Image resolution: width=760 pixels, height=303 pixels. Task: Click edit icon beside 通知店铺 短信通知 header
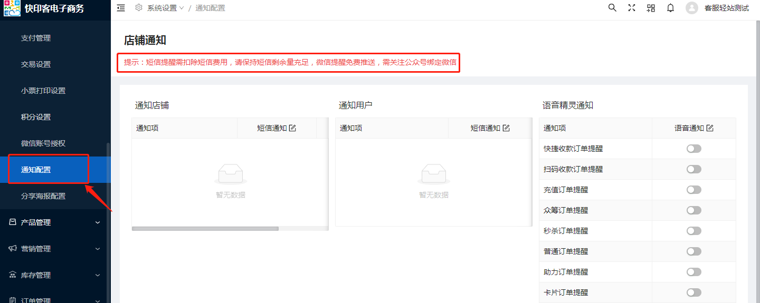pyautogui.click(x=292, y=128)
